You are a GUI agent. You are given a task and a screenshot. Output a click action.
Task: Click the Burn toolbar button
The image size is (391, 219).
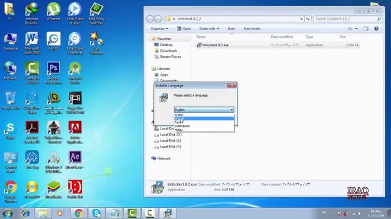[231, 29]
